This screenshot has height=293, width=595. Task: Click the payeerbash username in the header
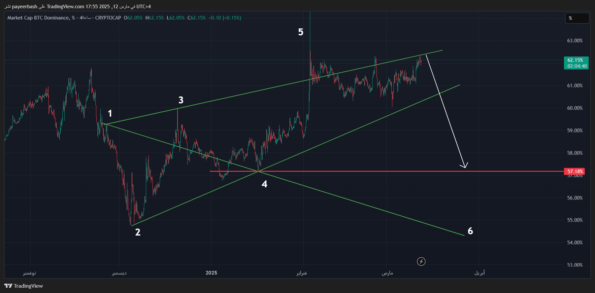tap(25, 7)
